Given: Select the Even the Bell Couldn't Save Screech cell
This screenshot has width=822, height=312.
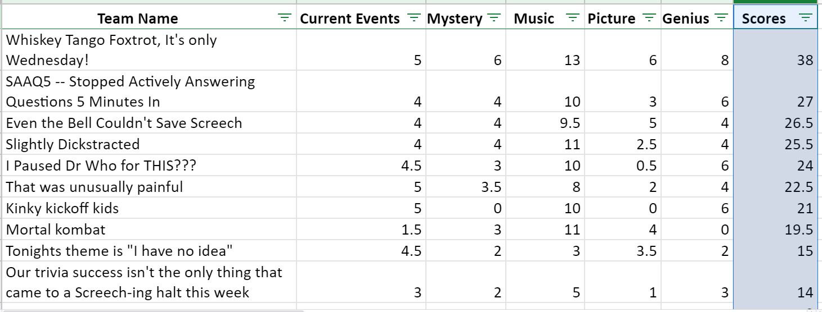Looking at the screenshot, I should (x=149, y=123).
